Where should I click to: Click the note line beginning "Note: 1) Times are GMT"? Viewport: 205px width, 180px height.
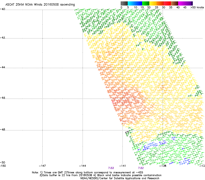(x=87, y=173)
